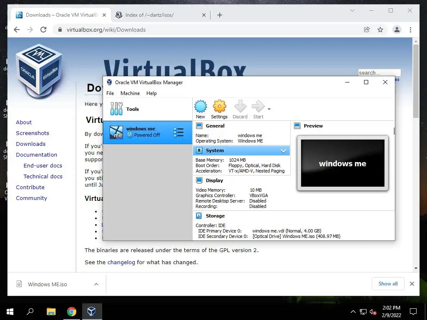427x320 pixels.
Task: Click the Display section monitor icon
Action: click(199, 180)
